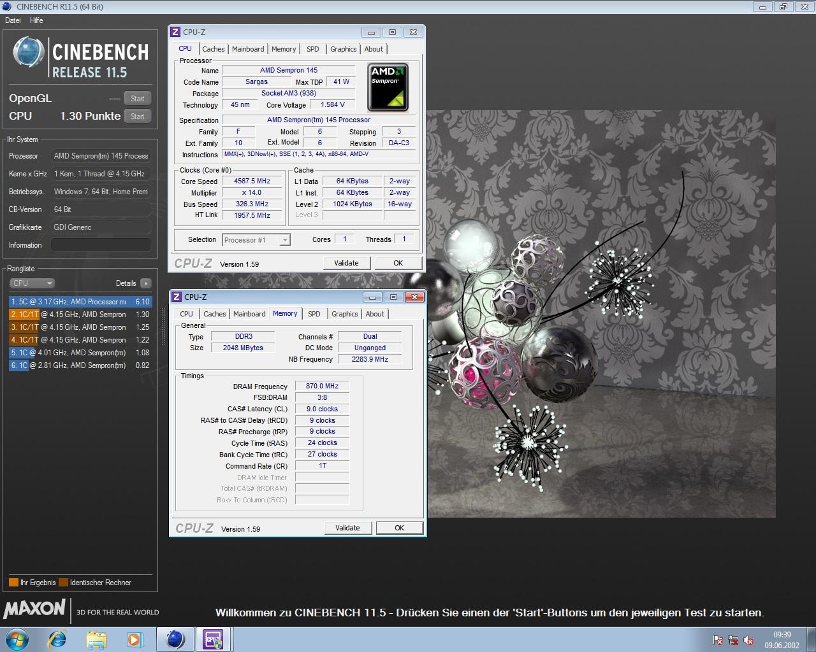
Task: Click the NB Frequency value 2283.9 MHz
Action: click(370, 360)
